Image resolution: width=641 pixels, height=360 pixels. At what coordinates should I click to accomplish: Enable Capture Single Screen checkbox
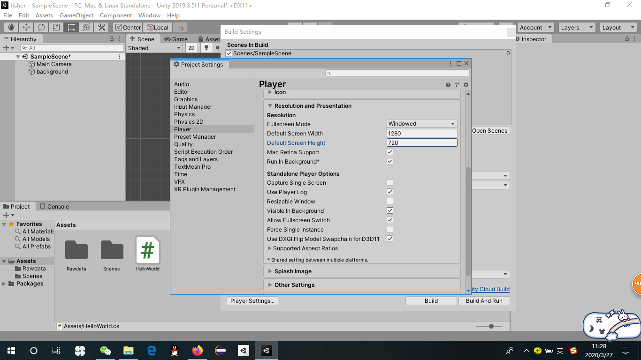coord(390,182)
